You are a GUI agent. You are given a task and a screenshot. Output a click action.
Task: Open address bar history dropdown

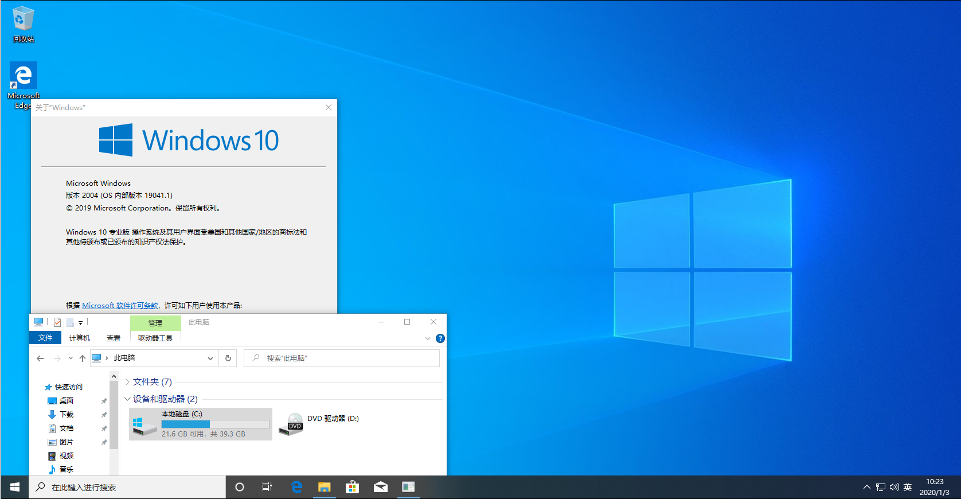pos(210,358)
